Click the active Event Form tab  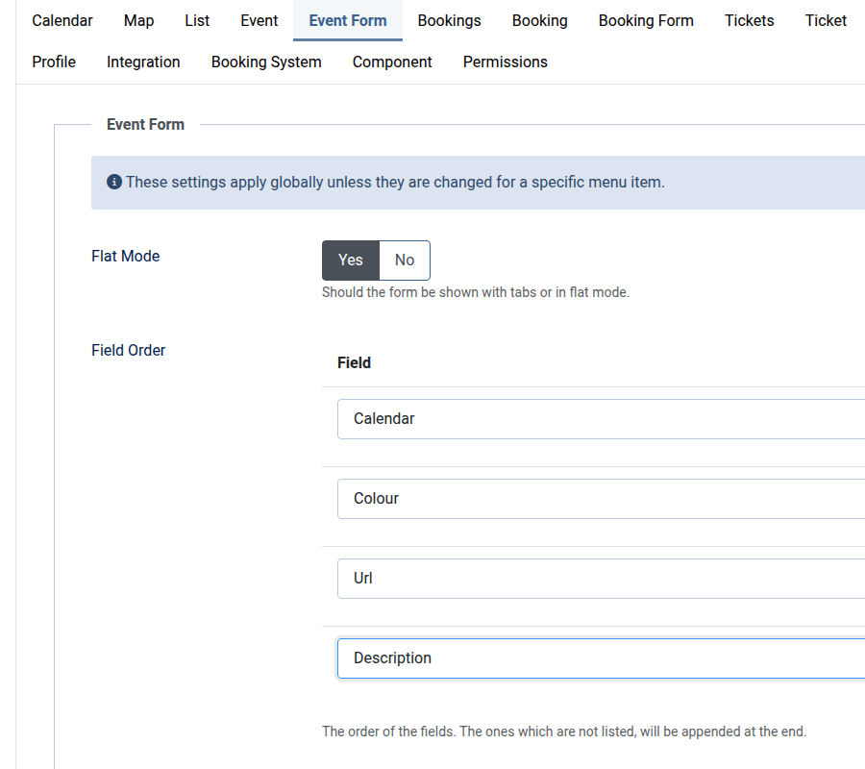click(348, 20)
